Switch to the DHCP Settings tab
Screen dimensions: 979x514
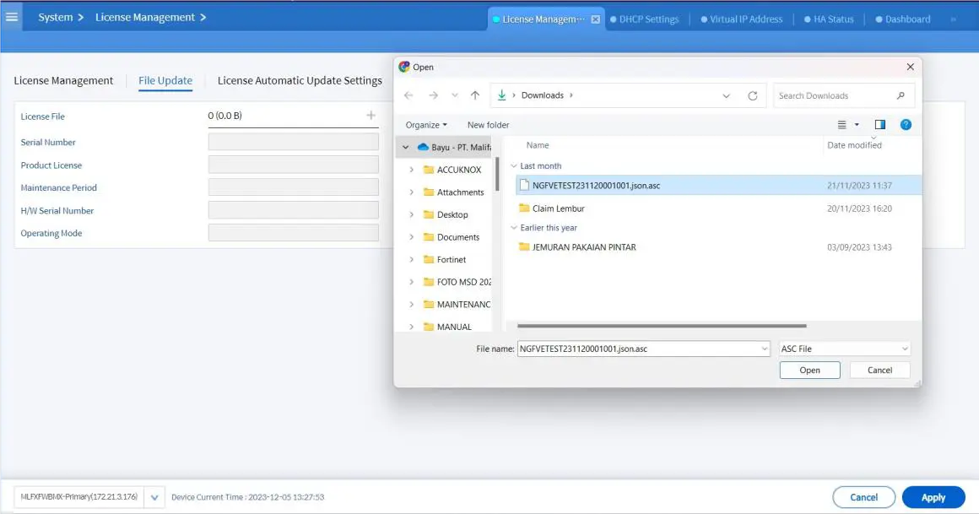(x=644, y=19)
